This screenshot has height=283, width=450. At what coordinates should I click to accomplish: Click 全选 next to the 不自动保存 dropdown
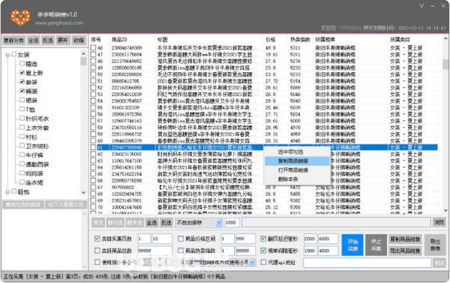151,222
